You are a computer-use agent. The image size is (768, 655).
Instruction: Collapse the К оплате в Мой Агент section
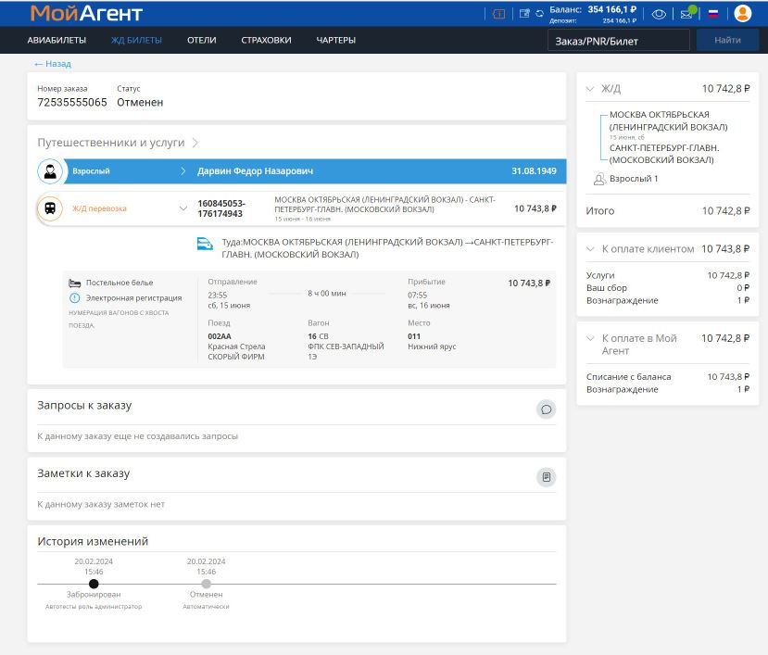(x=590, y=339)
